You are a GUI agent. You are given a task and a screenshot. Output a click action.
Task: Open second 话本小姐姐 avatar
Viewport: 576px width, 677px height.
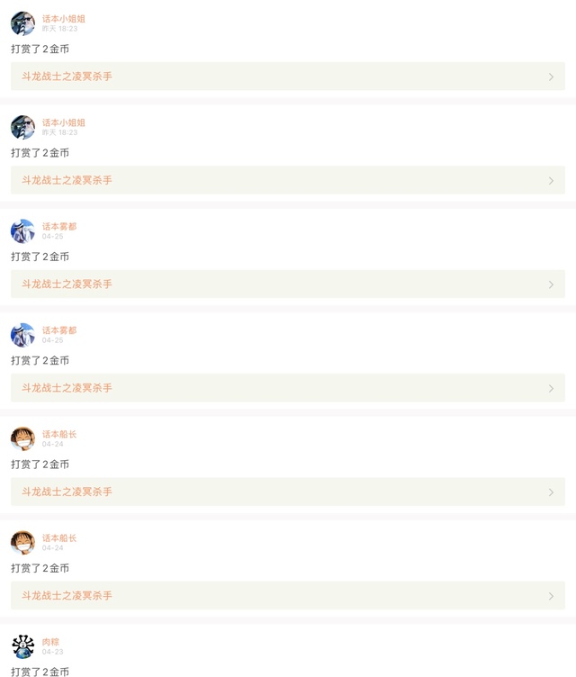pyautogui.click(x=22, y=127)
